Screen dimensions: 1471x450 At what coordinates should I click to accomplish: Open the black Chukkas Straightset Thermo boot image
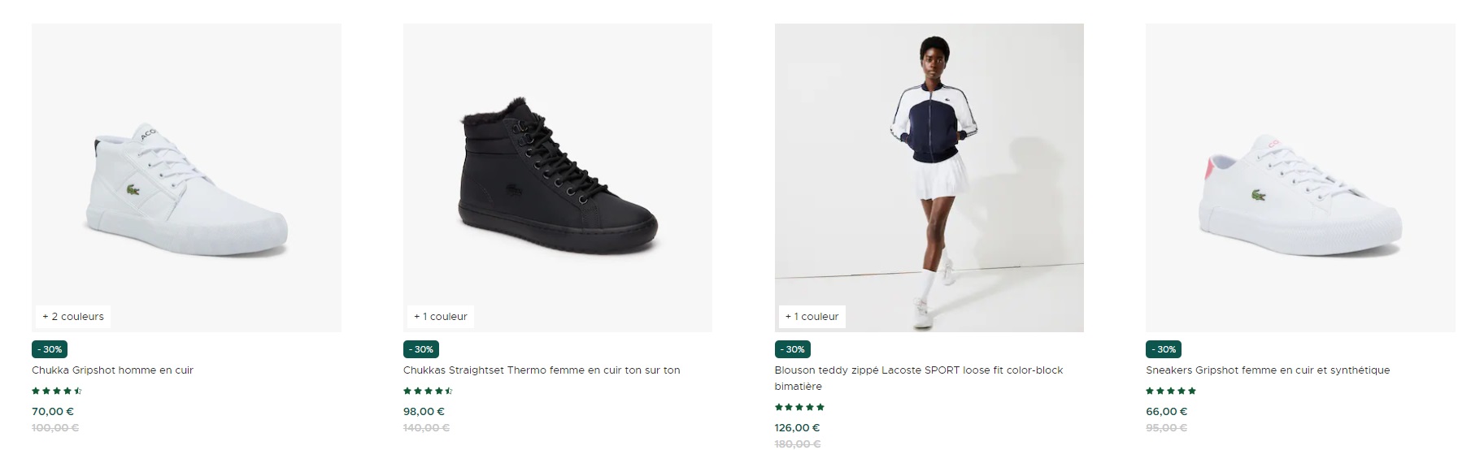pyautogui.click(x=558, y=178)
